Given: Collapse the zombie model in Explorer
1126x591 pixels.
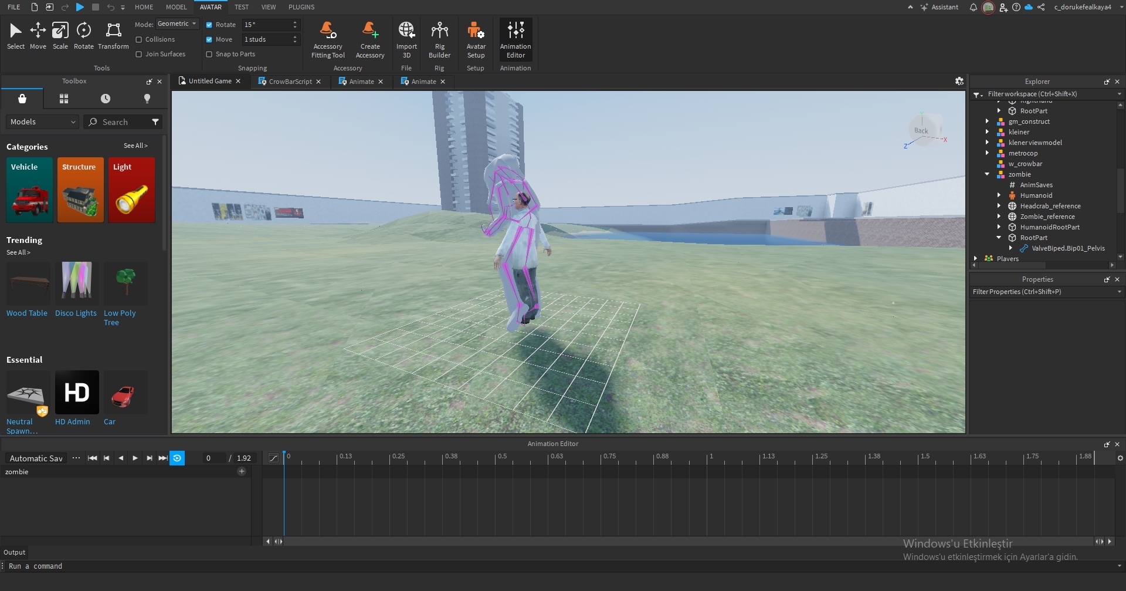Looking at the screenshot, I should click(x=987, y=174).
